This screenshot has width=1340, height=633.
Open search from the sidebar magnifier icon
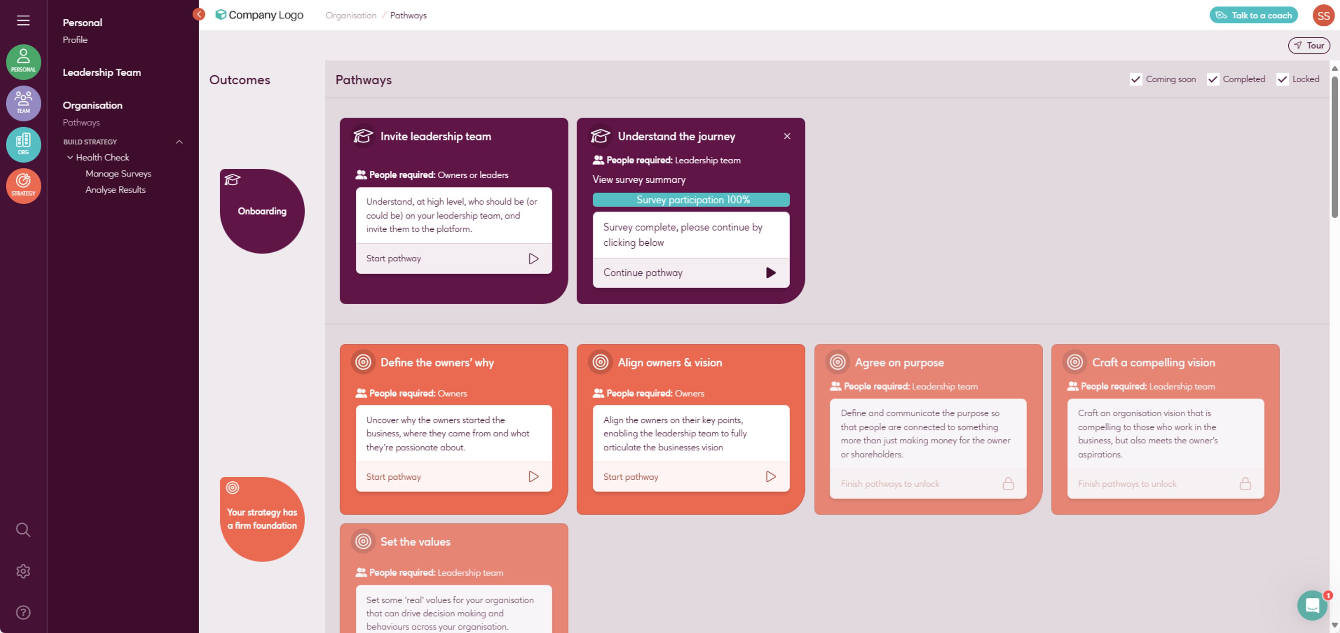coord(23,529)
